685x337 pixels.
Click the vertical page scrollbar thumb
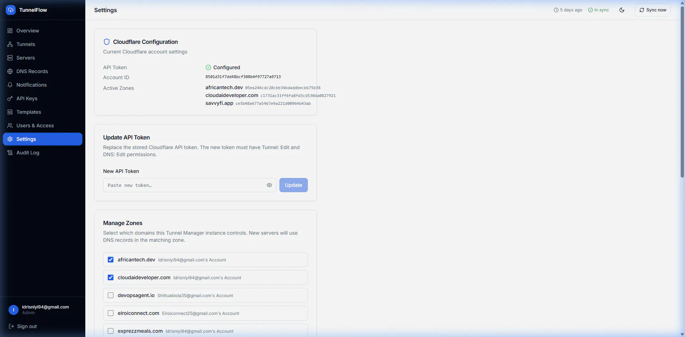(x=682, y=92)
